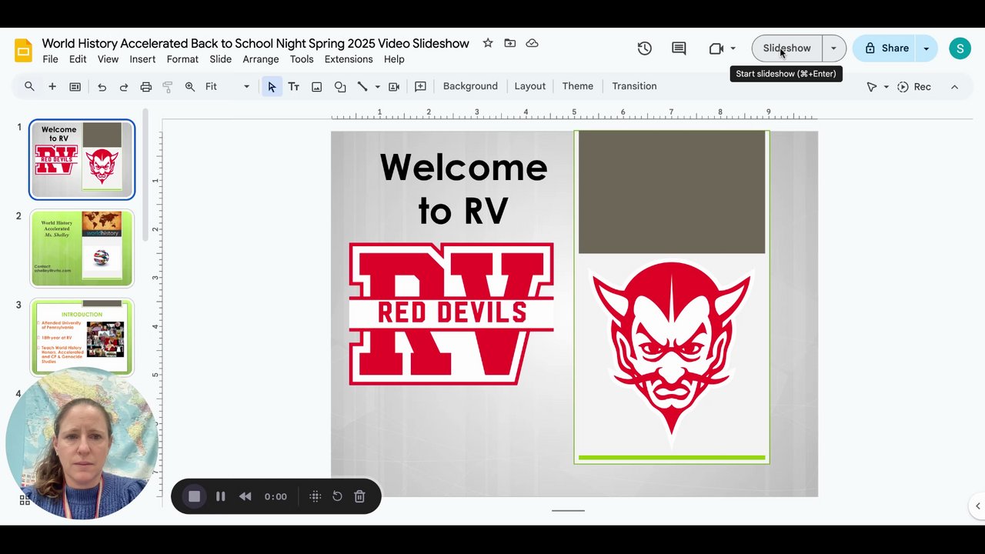Delete recording with the trash icon
The height and width of the screenshot is (554, 985).
pyautogui.click(x=359, y=496)
